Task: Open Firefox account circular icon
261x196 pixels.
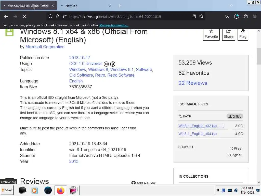Action: point(237,16)
